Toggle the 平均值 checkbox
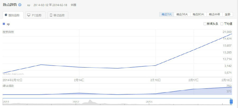The width and height of the screenshot is (238, 108). click(x=222, y=24)
